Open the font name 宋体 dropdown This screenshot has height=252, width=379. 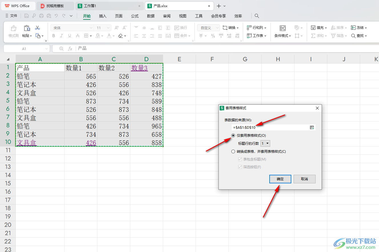point(91,28)
